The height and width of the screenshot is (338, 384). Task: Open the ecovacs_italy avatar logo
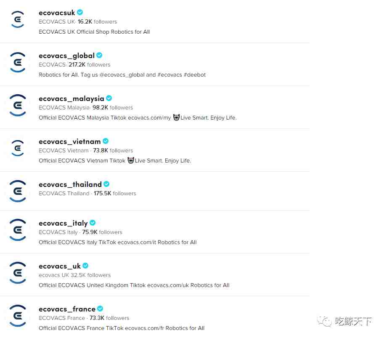pos(18,230)
